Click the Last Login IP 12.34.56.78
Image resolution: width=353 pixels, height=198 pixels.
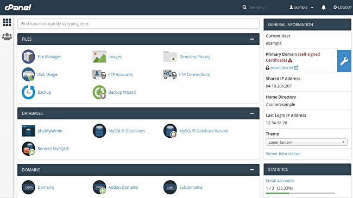point(276,123)
